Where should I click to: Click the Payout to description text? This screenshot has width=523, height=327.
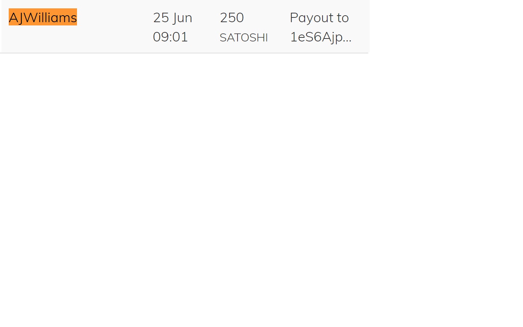point(319,17)
